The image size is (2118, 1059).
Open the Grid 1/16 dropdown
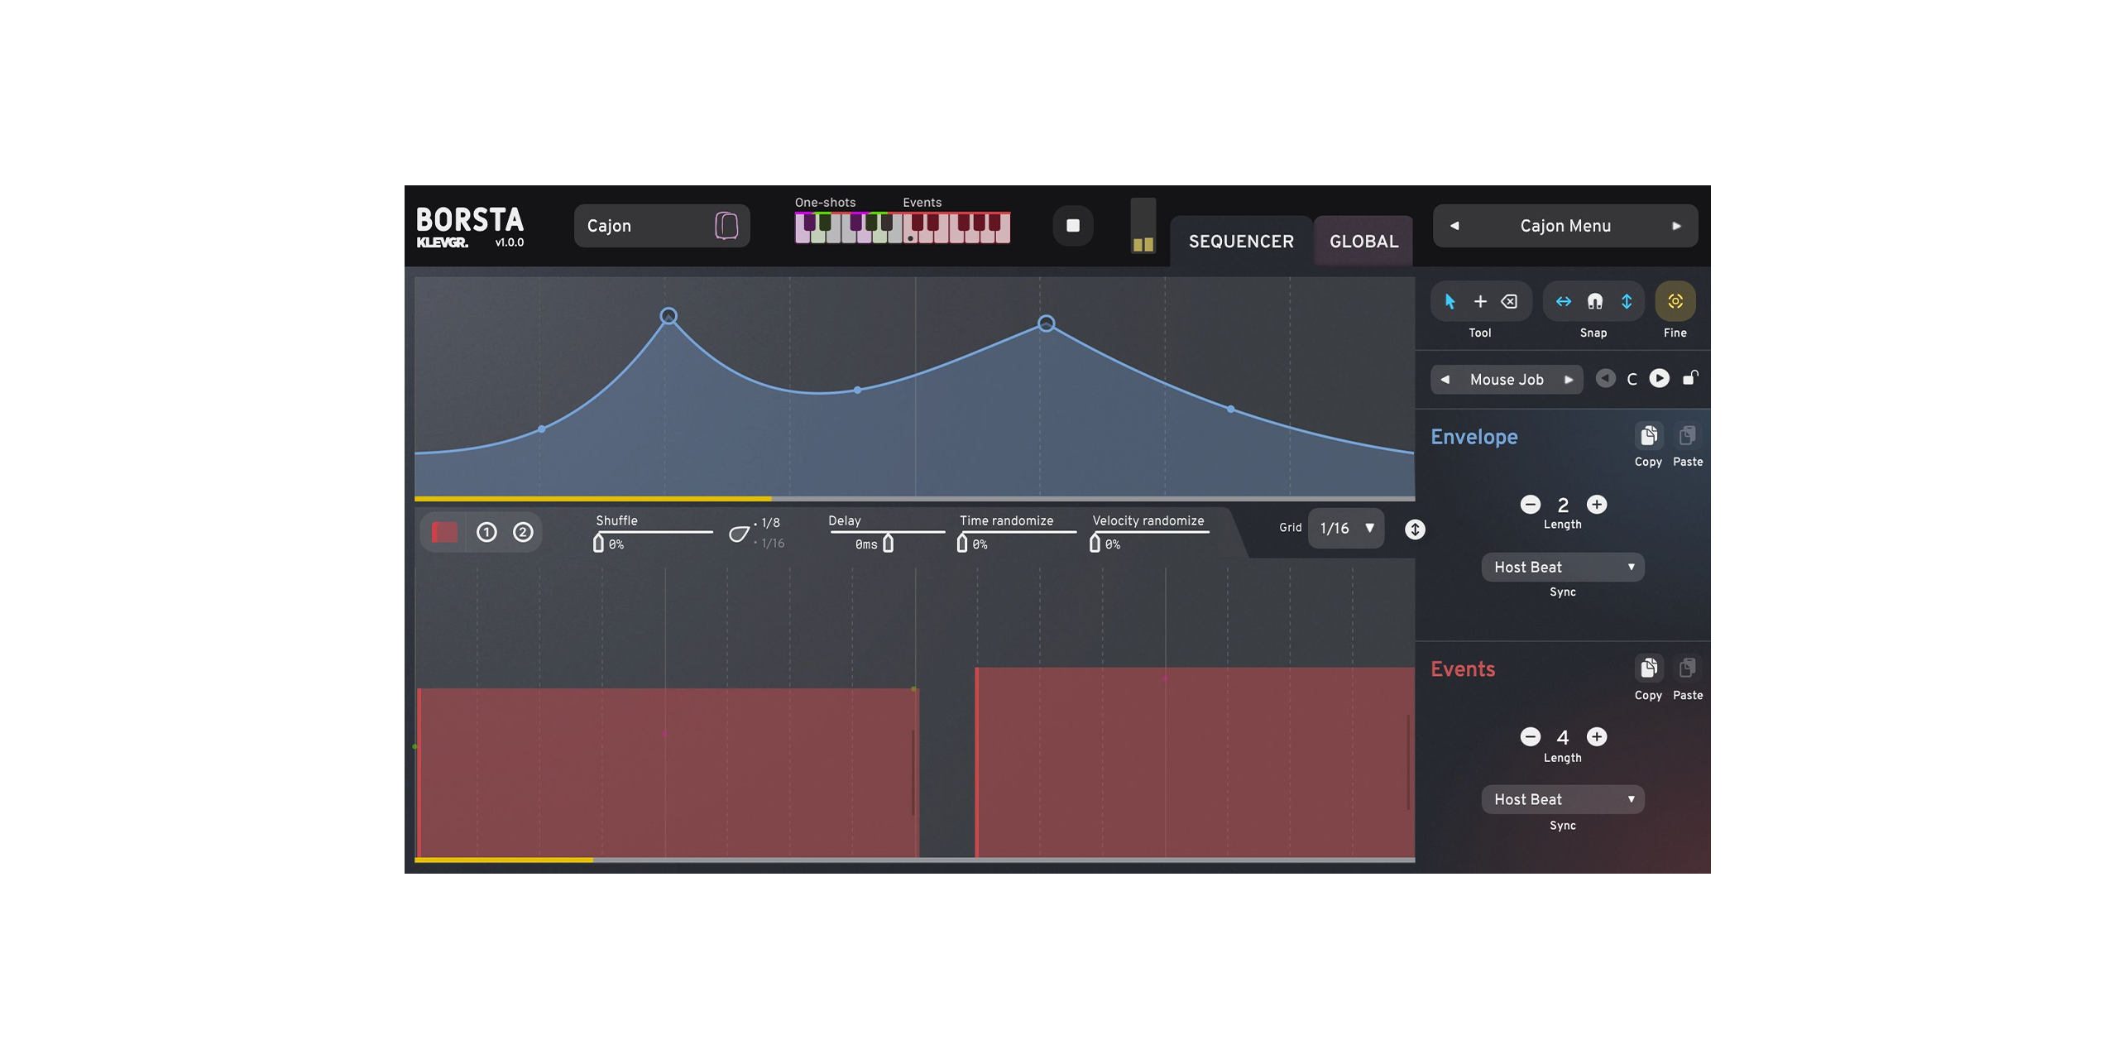click(x=1346, y=528)
